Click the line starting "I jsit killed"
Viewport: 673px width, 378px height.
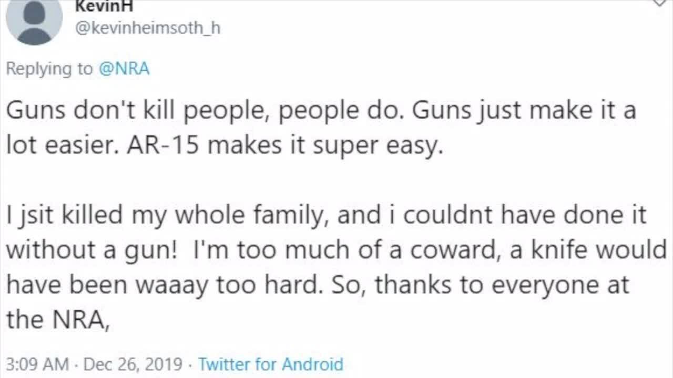pos(326,216)
